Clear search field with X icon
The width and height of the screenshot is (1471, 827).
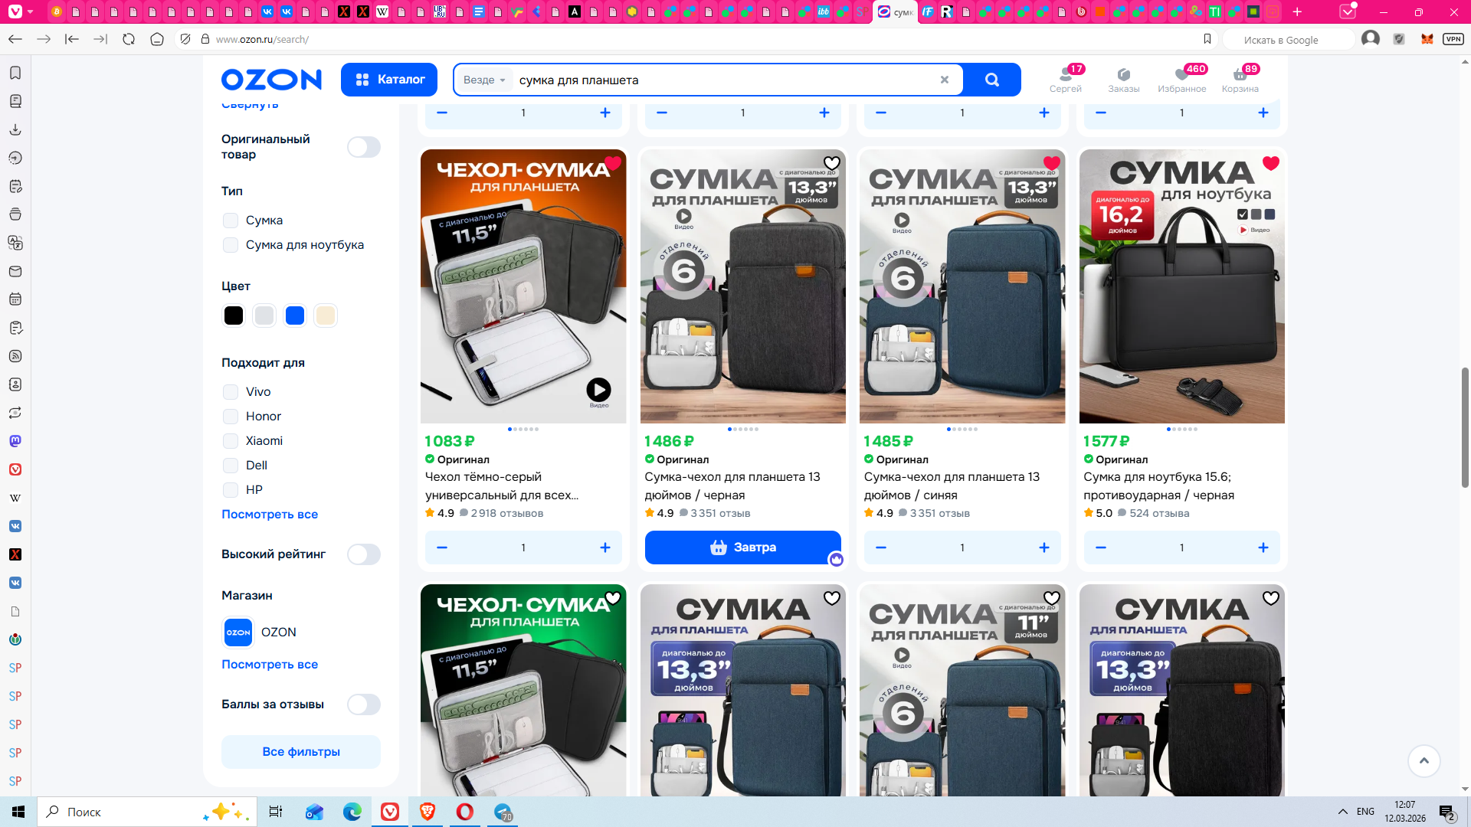(x=944, y=80)
